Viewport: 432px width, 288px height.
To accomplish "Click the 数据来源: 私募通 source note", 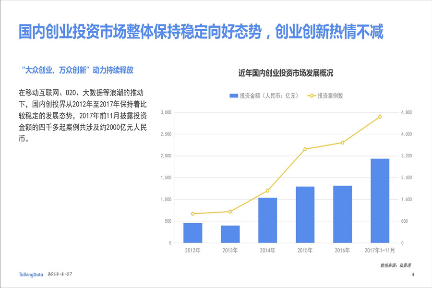I will pos(396,265).
